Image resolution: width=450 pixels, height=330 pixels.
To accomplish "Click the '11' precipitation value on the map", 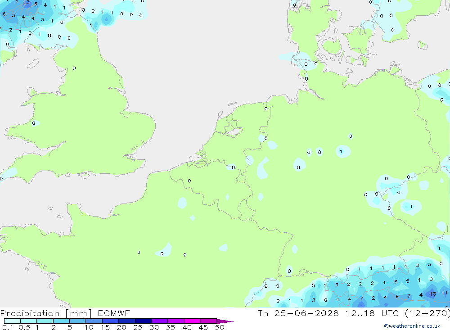I will 445,293.
